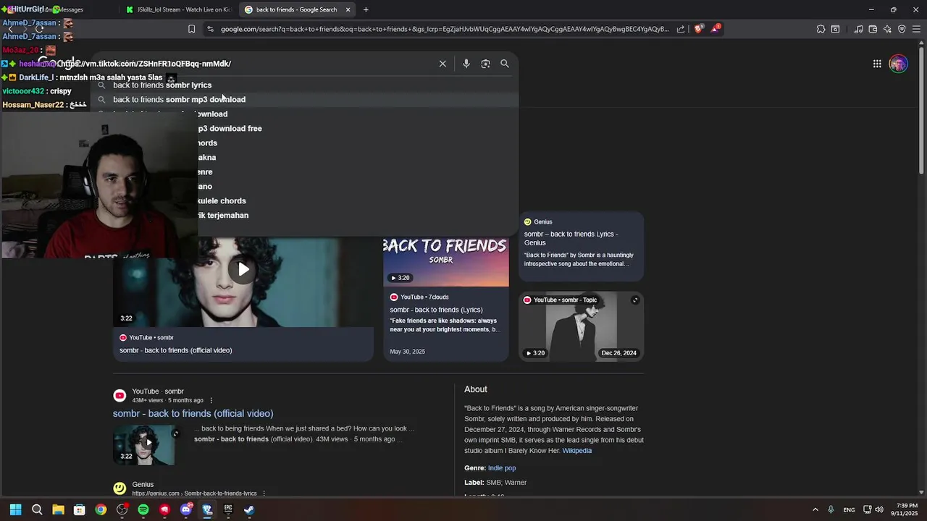Open Google Chrome from taskbar
927x521 pixels.
click(x=101, y=509)
